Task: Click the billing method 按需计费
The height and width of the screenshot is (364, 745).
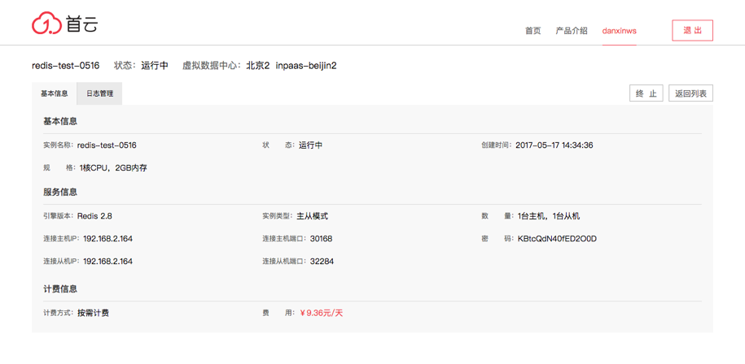Action: [x=93, y=313]
